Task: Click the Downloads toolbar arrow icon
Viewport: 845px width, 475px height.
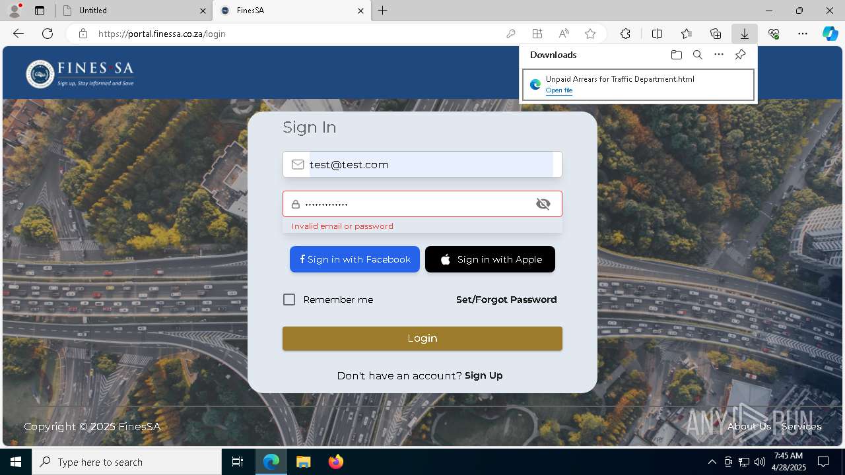Action: [x=745, y=34]
